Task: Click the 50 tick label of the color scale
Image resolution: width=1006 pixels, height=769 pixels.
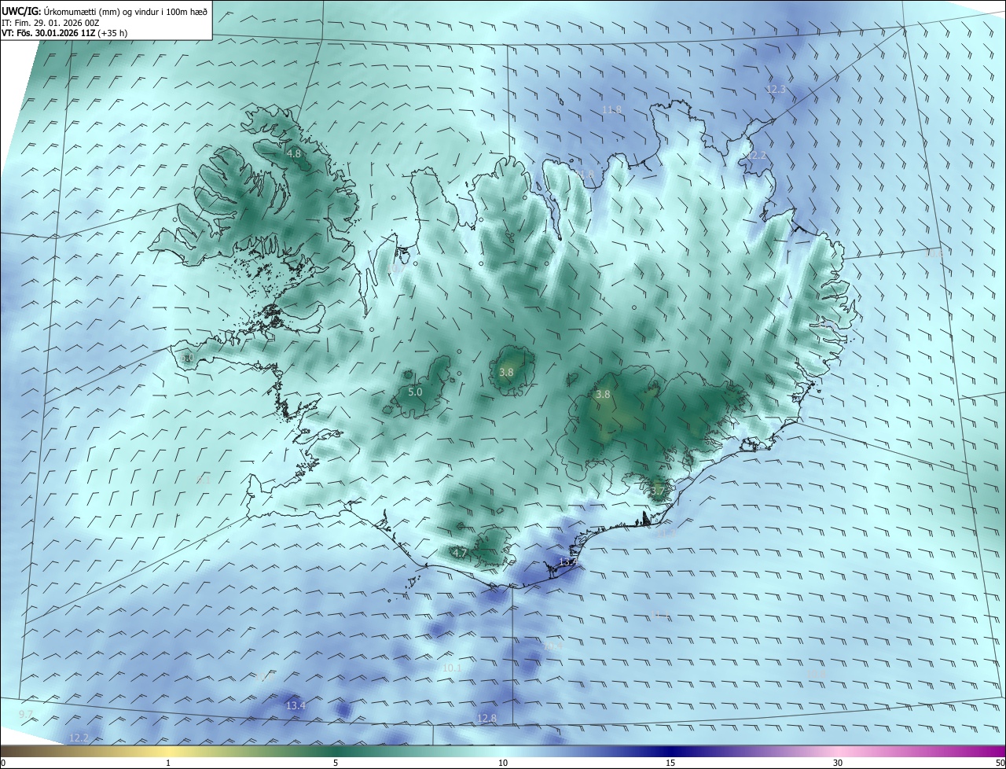Action: tap(1000, 763)
